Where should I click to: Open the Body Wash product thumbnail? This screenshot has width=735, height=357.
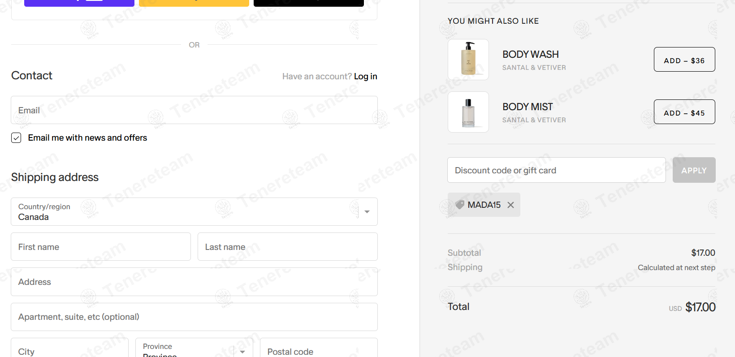click(x=468, y=60)
